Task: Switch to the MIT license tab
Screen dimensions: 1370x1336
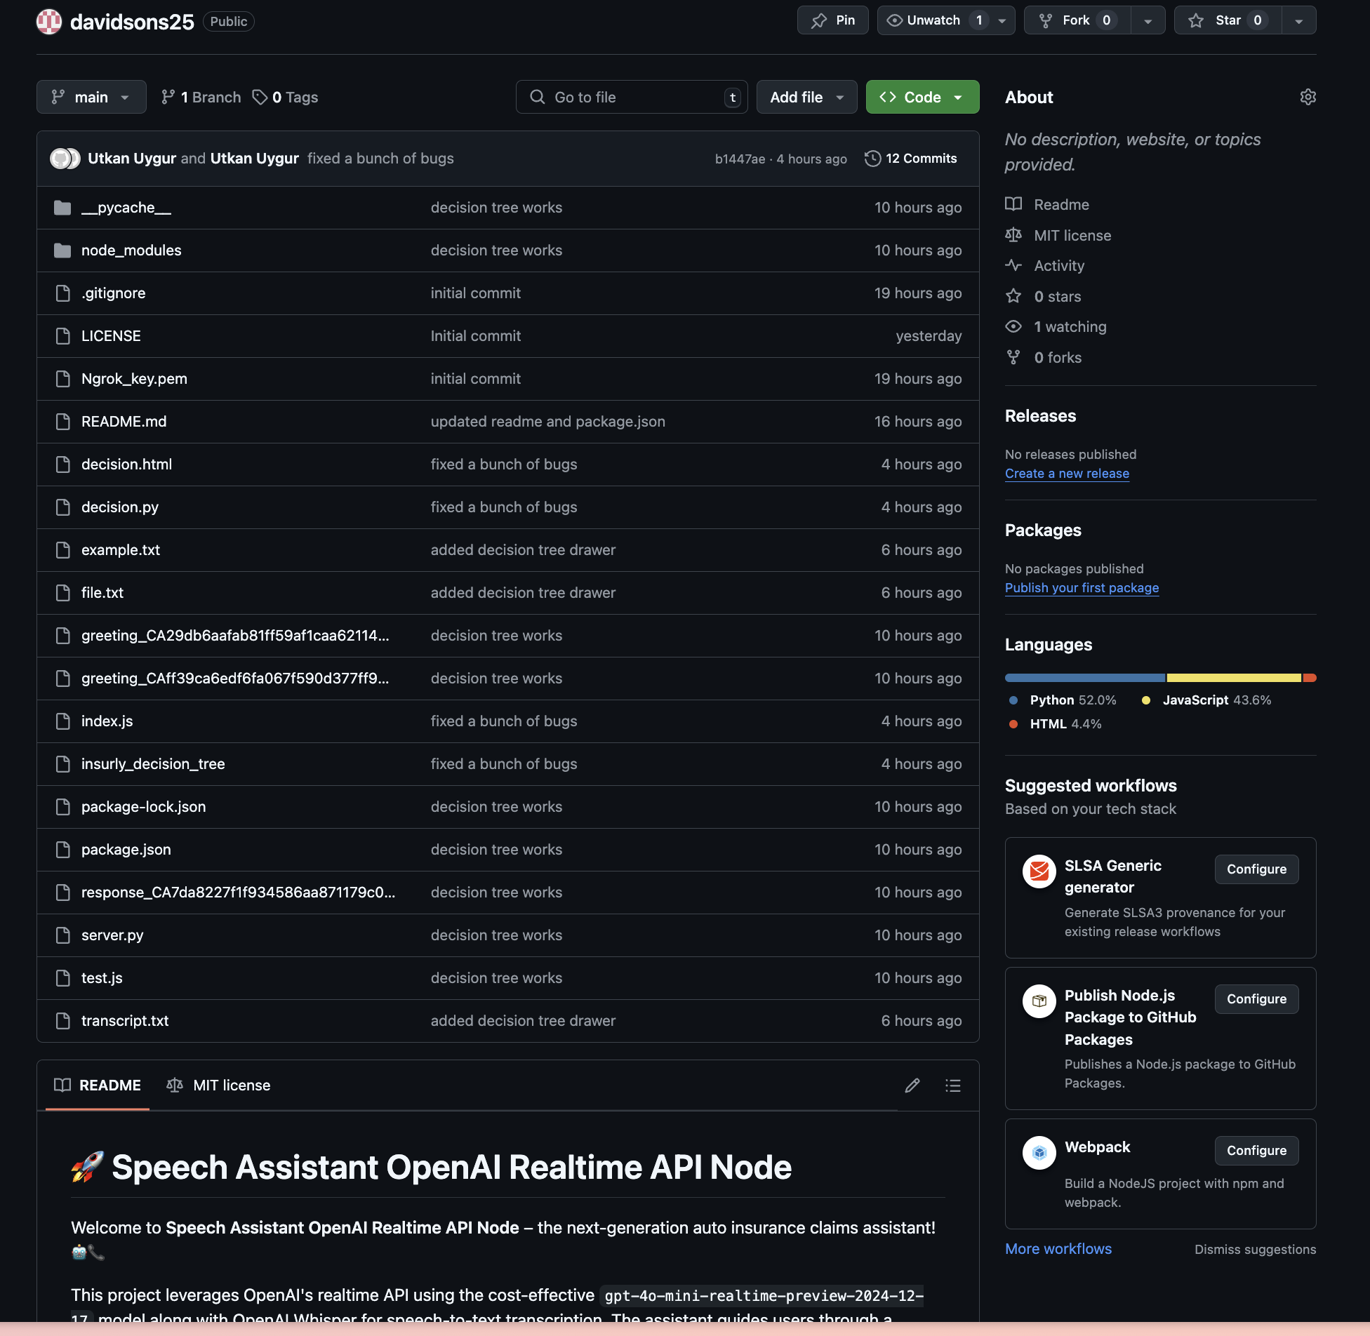Action: tap(219, 1085)
